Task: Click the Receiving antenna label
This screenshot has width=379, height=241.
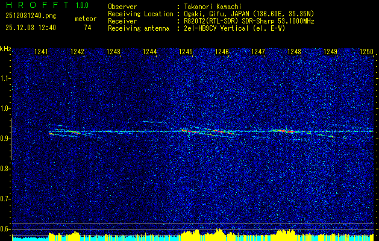Action: pyautogui.click(x=139, y=28)
